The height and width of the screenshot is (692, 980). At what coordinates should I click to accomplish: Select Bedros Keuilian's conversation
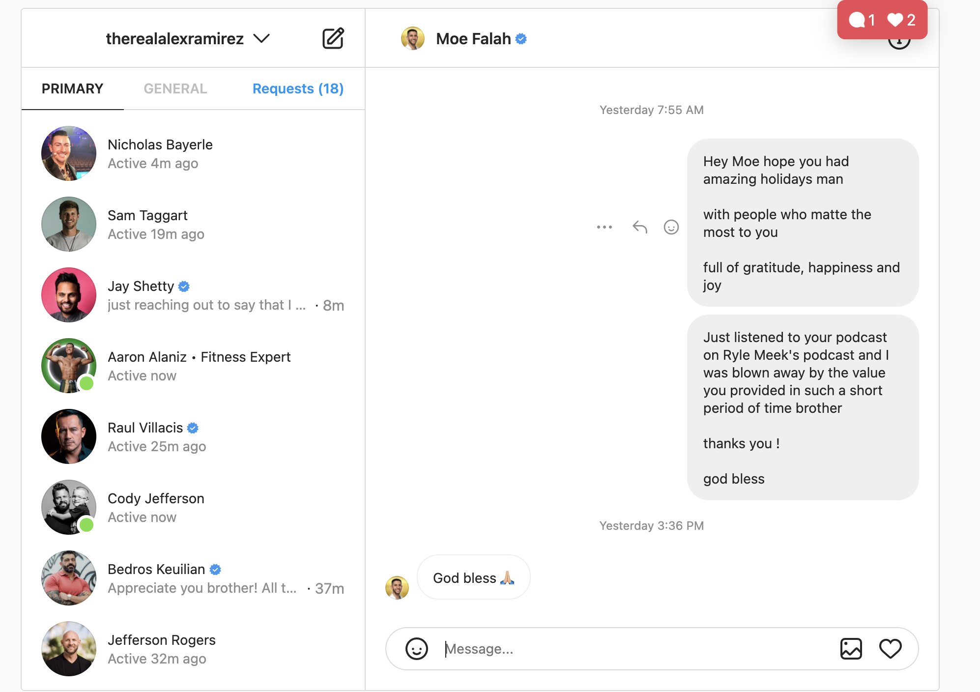click(193, 578)
